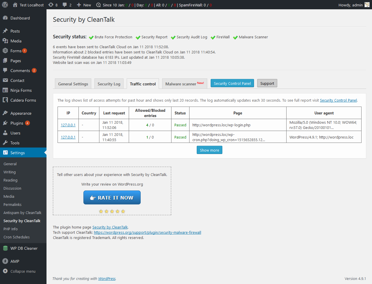
Task: Click the WP DB Cleaner database icon
Action: (5, 248)
